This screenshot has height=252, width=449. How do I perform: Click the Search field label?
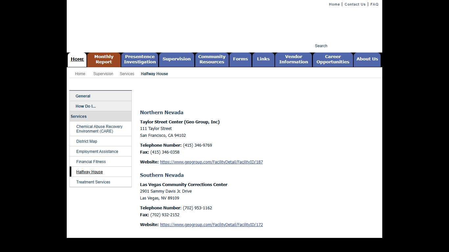(x=321, y=46)
